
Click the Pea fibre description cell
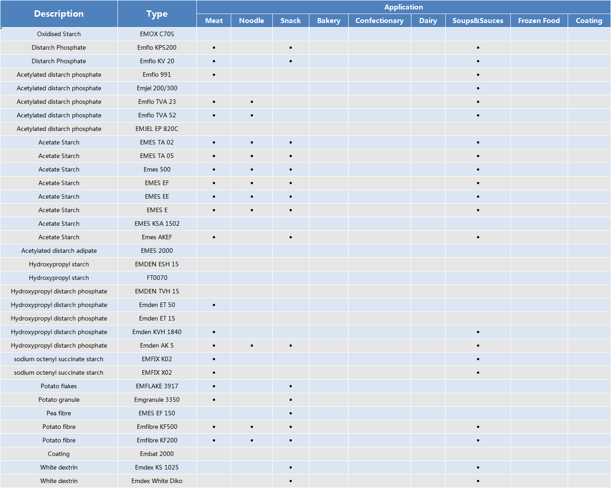click(x=59, y=413)
